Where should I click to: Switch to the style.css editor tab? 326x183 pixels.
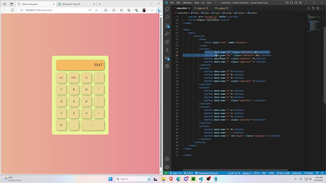click(202, 8)
